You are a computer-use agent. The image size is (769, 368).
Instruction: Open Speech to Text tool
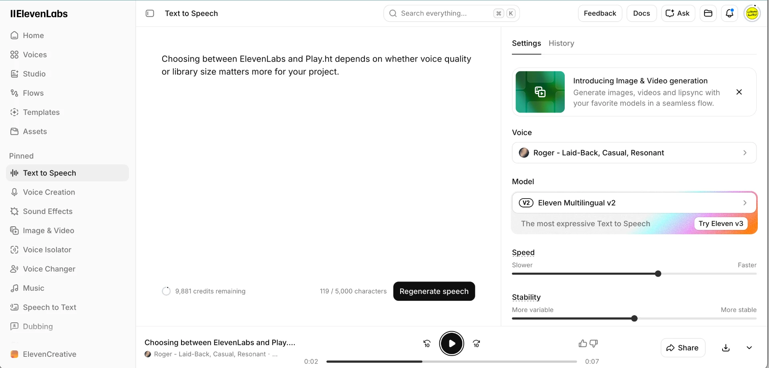67,308
